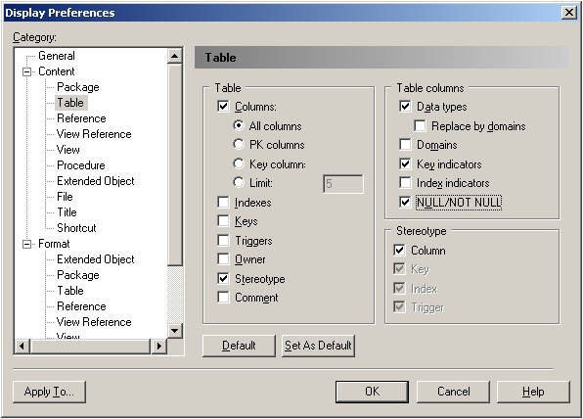This screenshot has height=419, width=583.
Task: Select Reference under Format
Action: click(81, 306)
